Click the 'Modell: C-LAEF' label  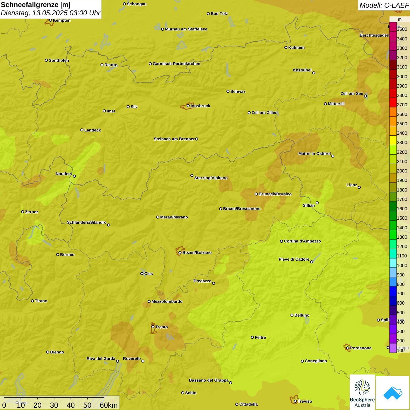tap(384, 5)
